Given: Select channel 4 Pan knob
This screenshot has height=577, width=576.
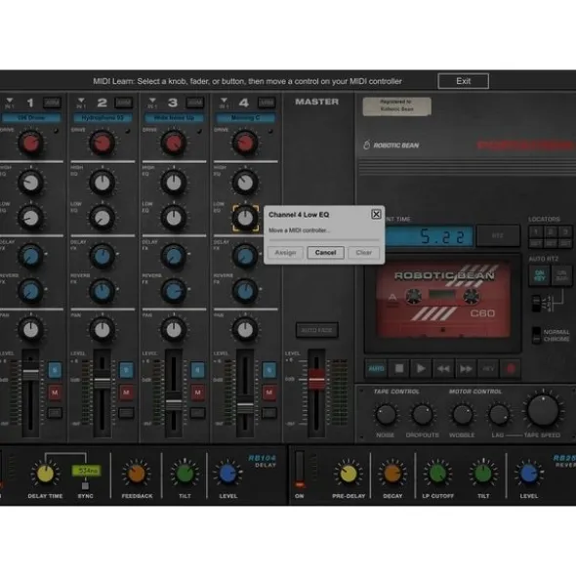Looking at the screenshot, I should (245, 330).
